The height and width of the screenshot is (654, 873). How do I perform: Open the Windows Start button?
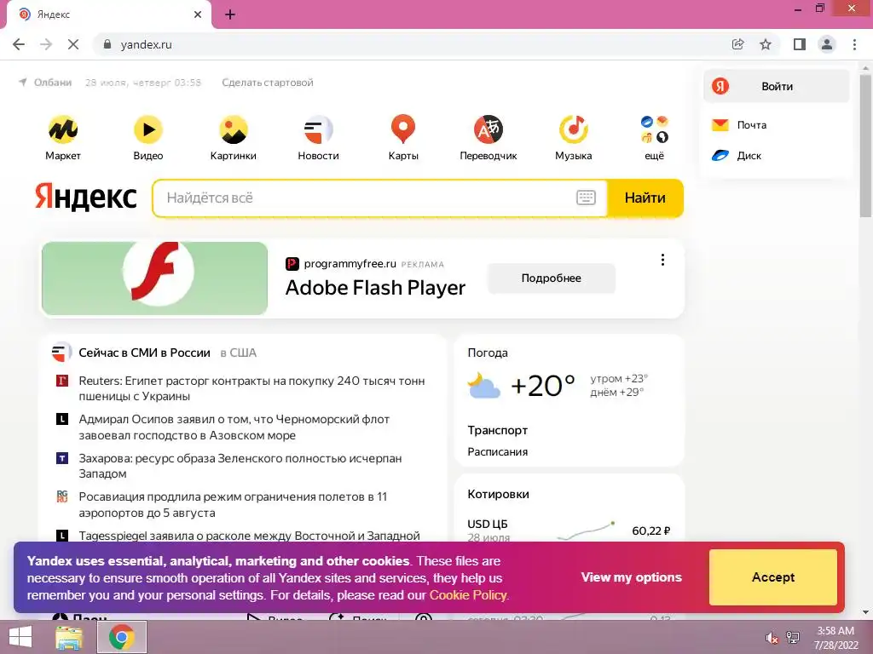20,637
